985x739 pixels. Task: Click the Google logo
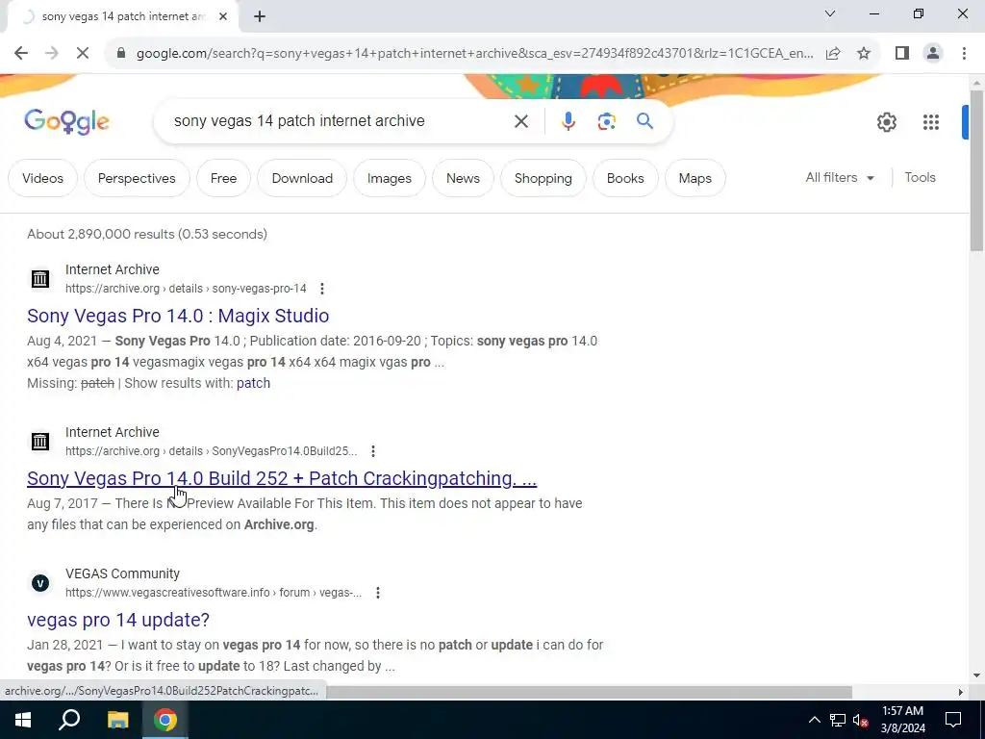[66, 122]
